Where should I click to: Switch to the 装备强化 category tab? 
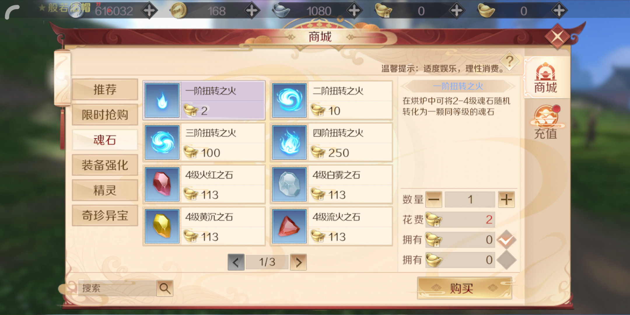(x=105, y=165)
